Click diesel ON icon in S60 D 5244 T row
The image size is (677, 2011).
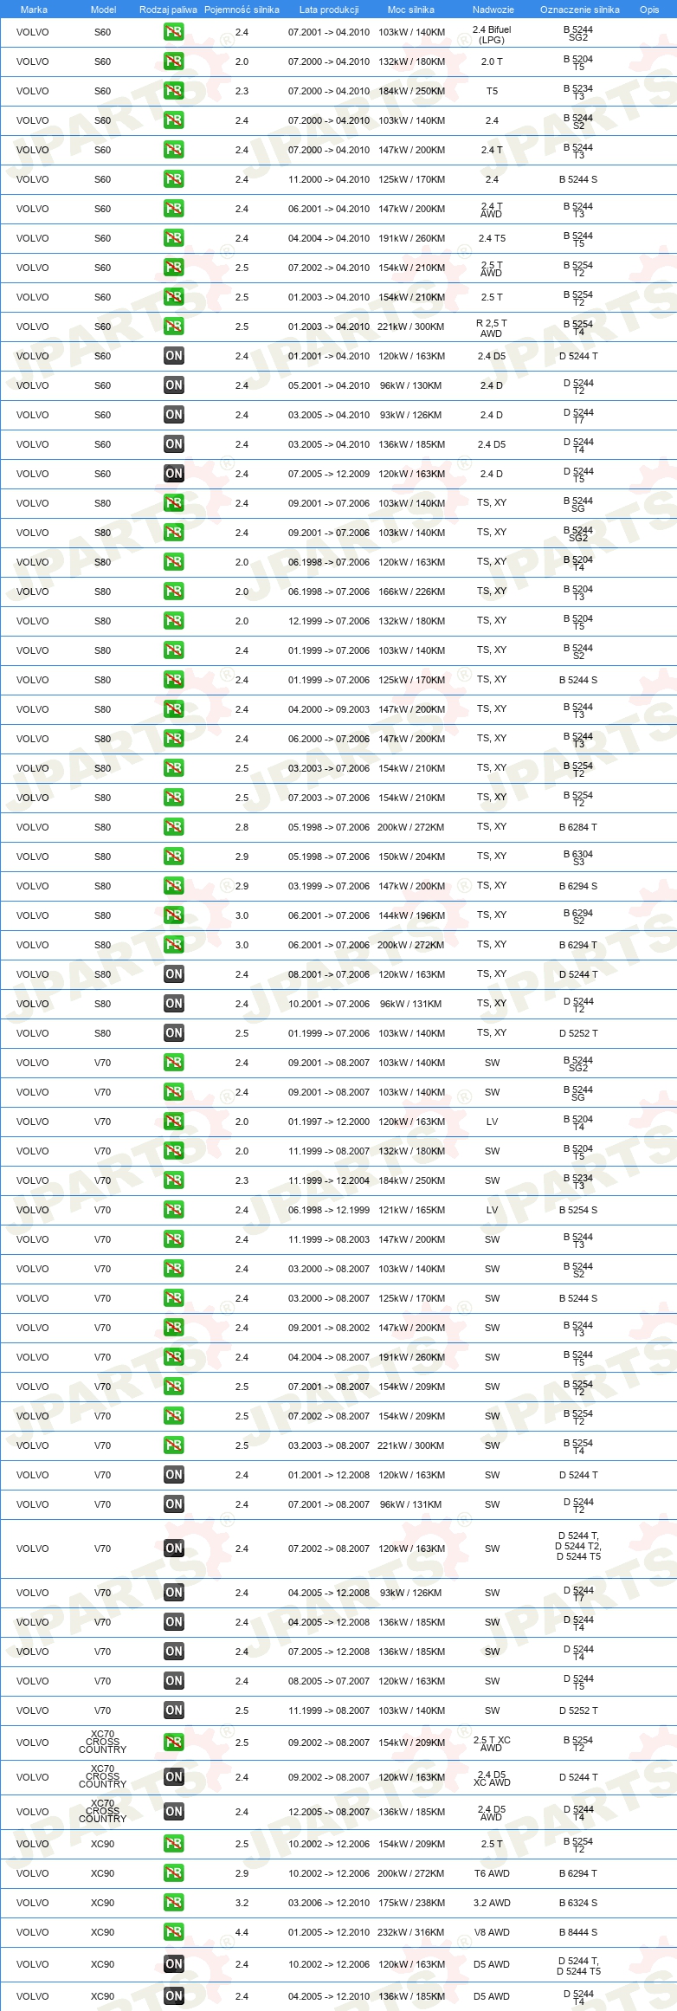pos(174,356)
